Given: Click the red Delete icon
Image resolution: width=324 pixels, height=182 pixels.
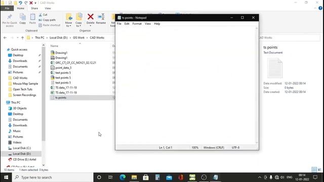Looking at the screenshot, I should pyautogui.click(x=90, y=17).
